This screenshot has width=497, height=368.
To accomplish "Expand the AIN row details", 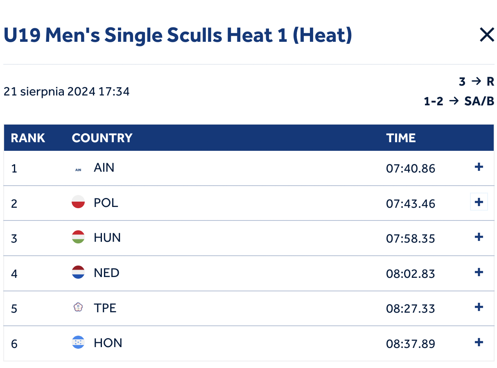I will (x=479, y=167).
